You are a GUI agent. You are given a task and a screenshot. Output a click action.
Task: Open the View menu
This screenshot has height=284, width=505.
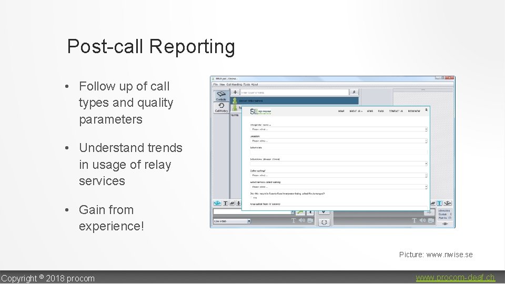point(222,84)
